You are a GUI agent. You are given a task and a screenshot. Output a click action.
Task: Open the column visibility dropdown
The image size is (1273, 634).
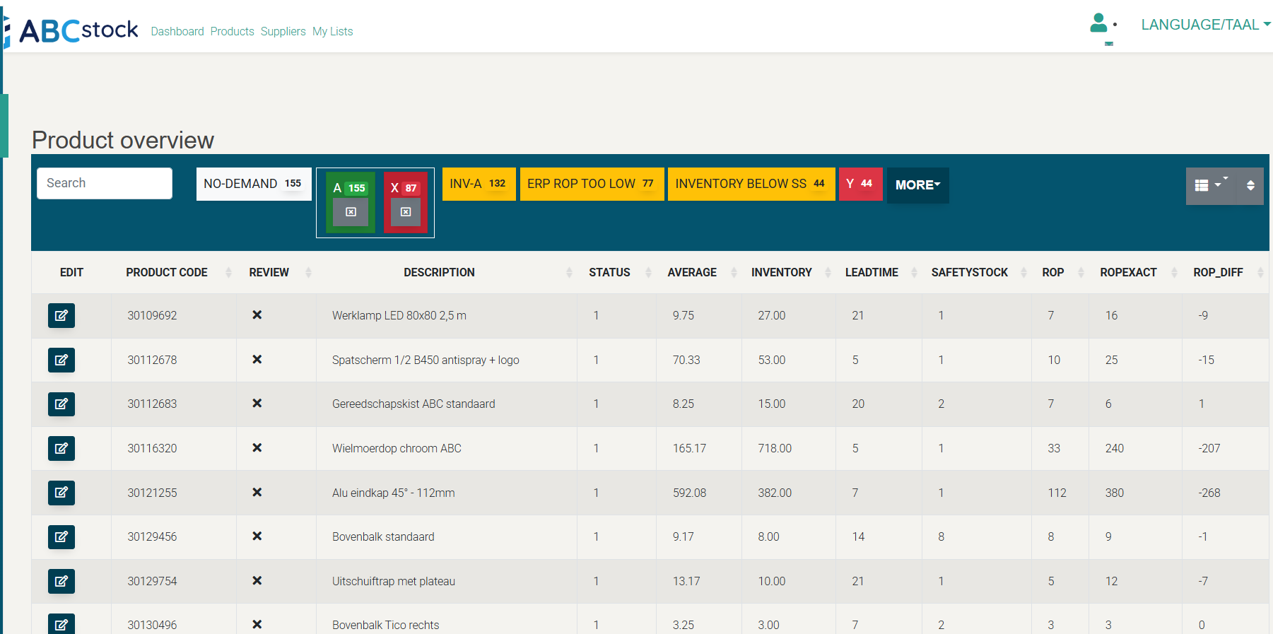[x=1212, y=186]
